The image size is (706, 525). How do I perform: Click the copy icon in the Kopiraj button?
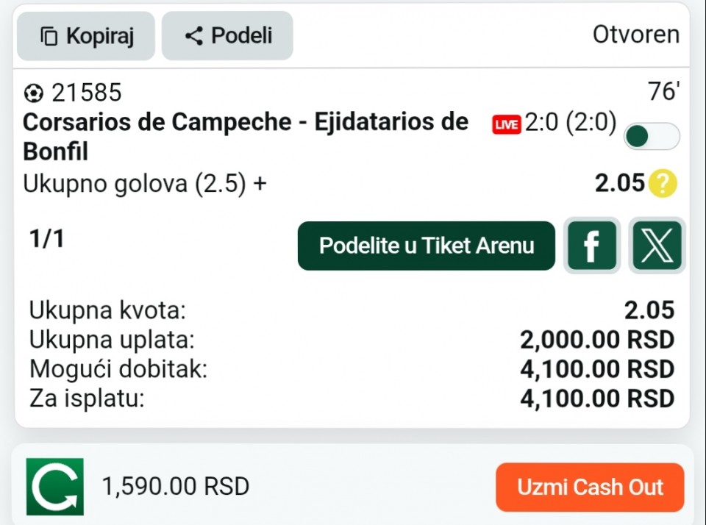[49, 36]
